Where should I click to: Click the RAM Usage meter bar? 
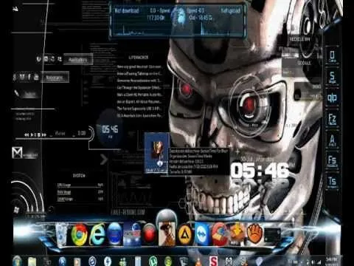click(80, 192)
